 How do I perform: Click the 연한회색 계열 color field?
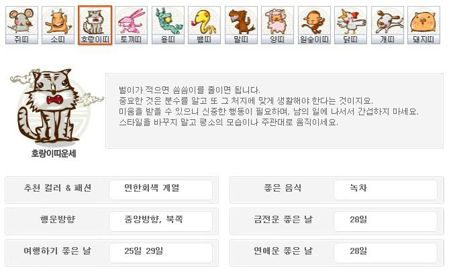tap(160, 190)
